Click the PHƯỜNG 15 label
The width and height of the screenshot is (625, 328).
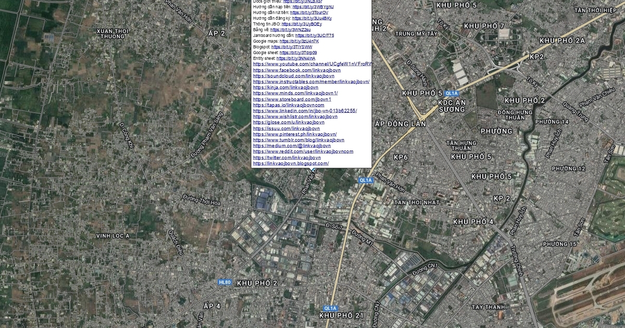click(x=560, y=244)
